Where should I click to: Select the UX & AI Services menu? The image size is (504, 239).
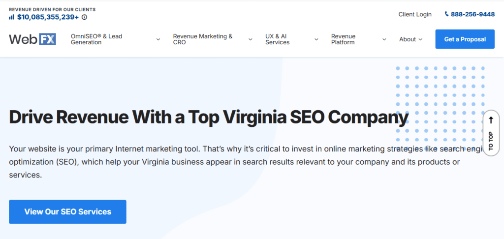(x=277, y=39)
